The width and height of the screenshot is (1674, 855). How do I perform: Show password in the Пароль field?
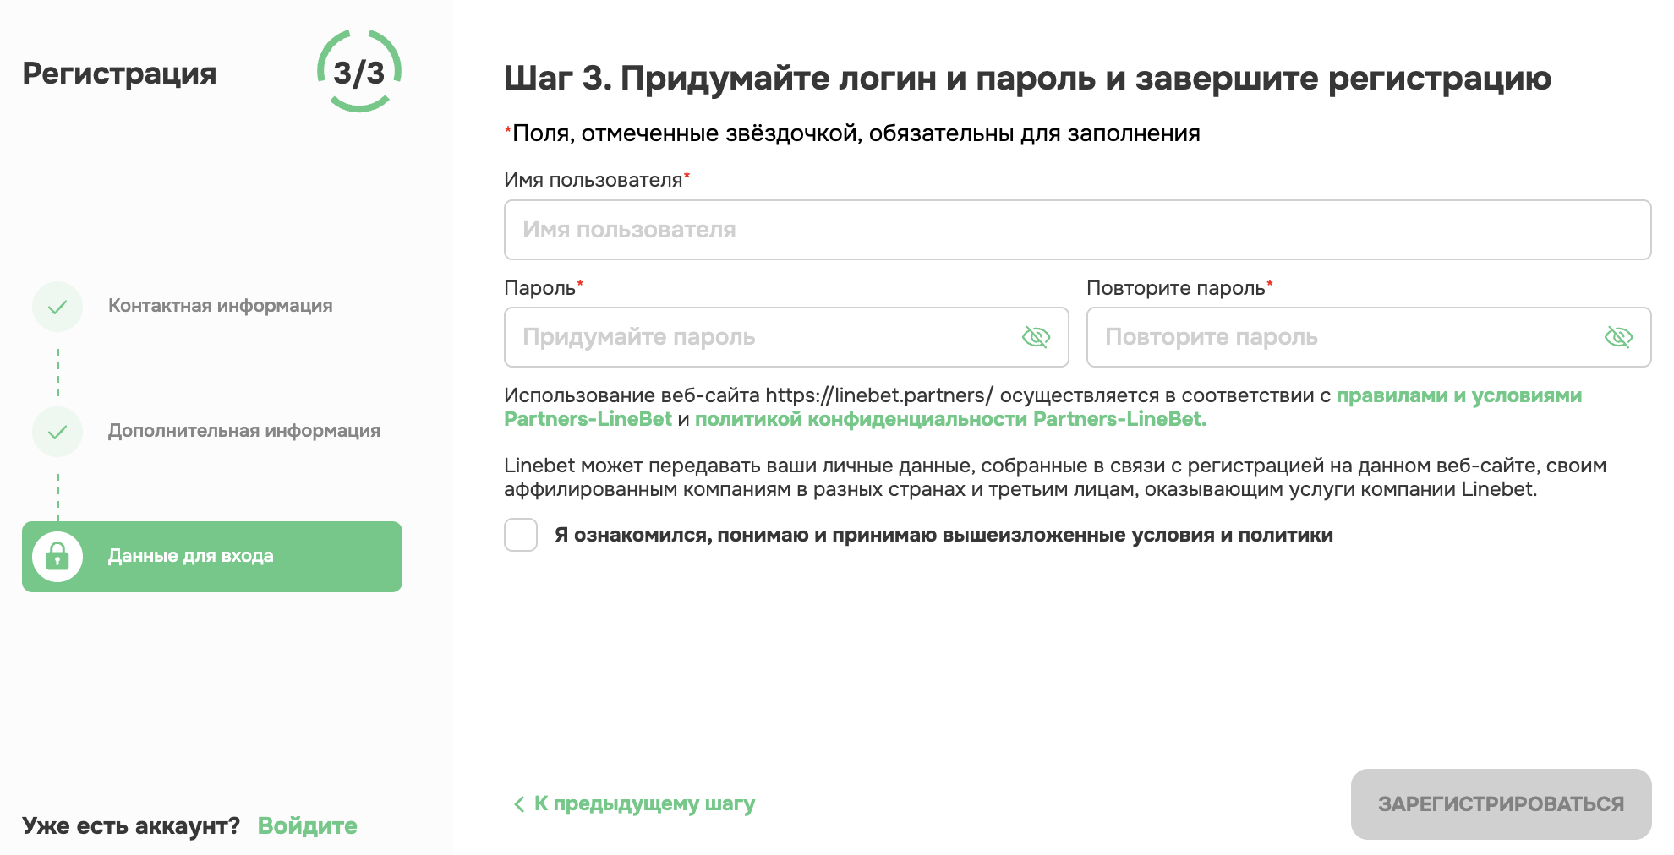pos(1036,337)
